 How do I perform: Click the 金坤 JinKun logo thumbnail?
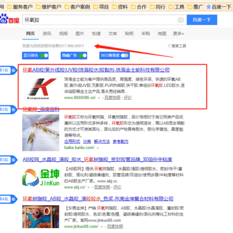pyautogui.click(x=41, y=177)
